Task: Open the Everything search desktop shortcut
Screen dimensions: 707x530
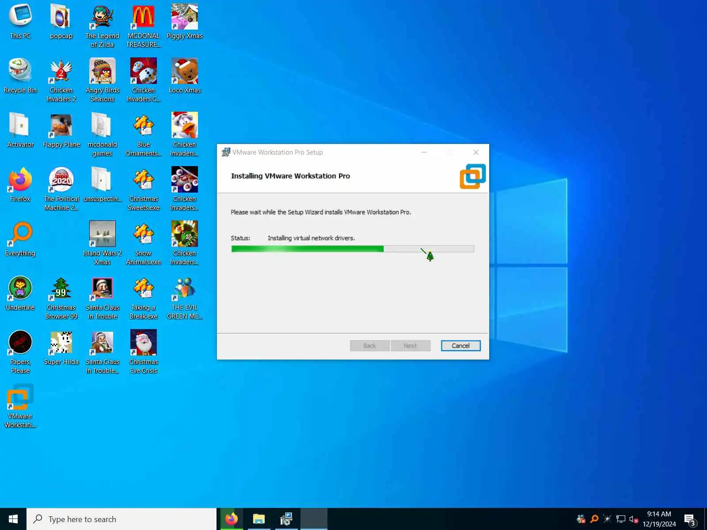Action: pyautogui.click(x=20, y=239)
